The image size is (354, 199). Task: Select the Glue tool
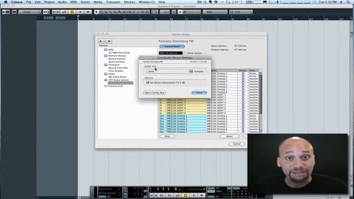point(110,12)
